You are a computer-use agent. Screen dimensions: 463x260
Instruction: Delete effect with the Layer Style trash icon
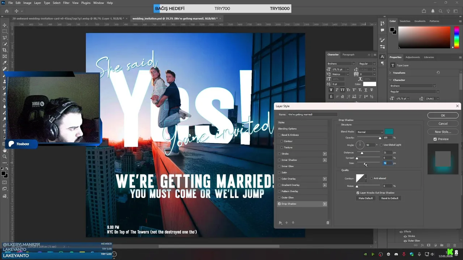(328, 223)
